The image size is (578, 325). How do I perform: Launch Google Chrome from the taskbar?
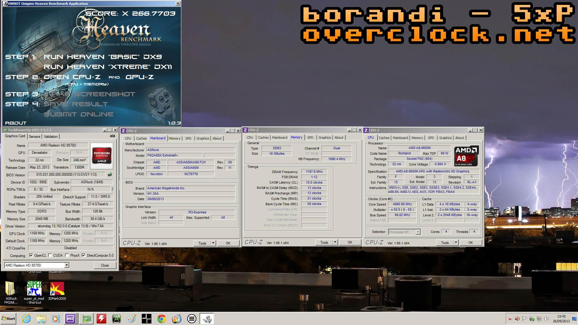point(162,319)
